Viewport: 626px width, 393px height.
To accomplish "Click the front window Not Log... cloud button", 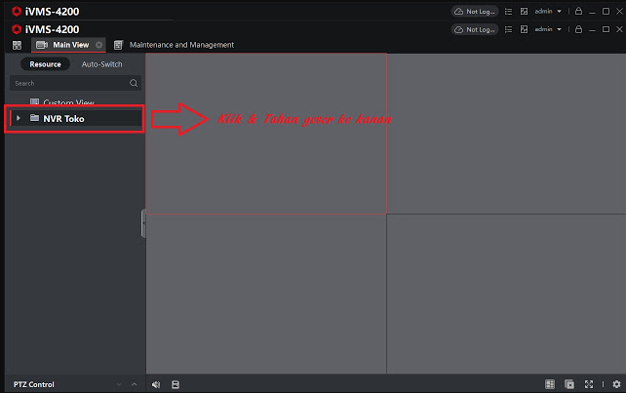I will [x=475, y=29].
